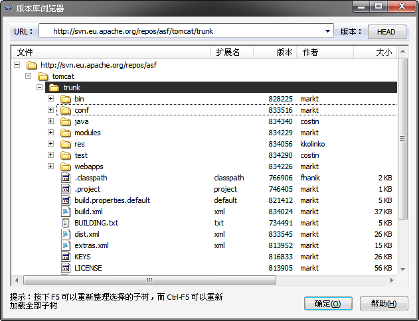Click the 37 KB size cell
Screen dimensions: 419x321
tap(383, 212)
